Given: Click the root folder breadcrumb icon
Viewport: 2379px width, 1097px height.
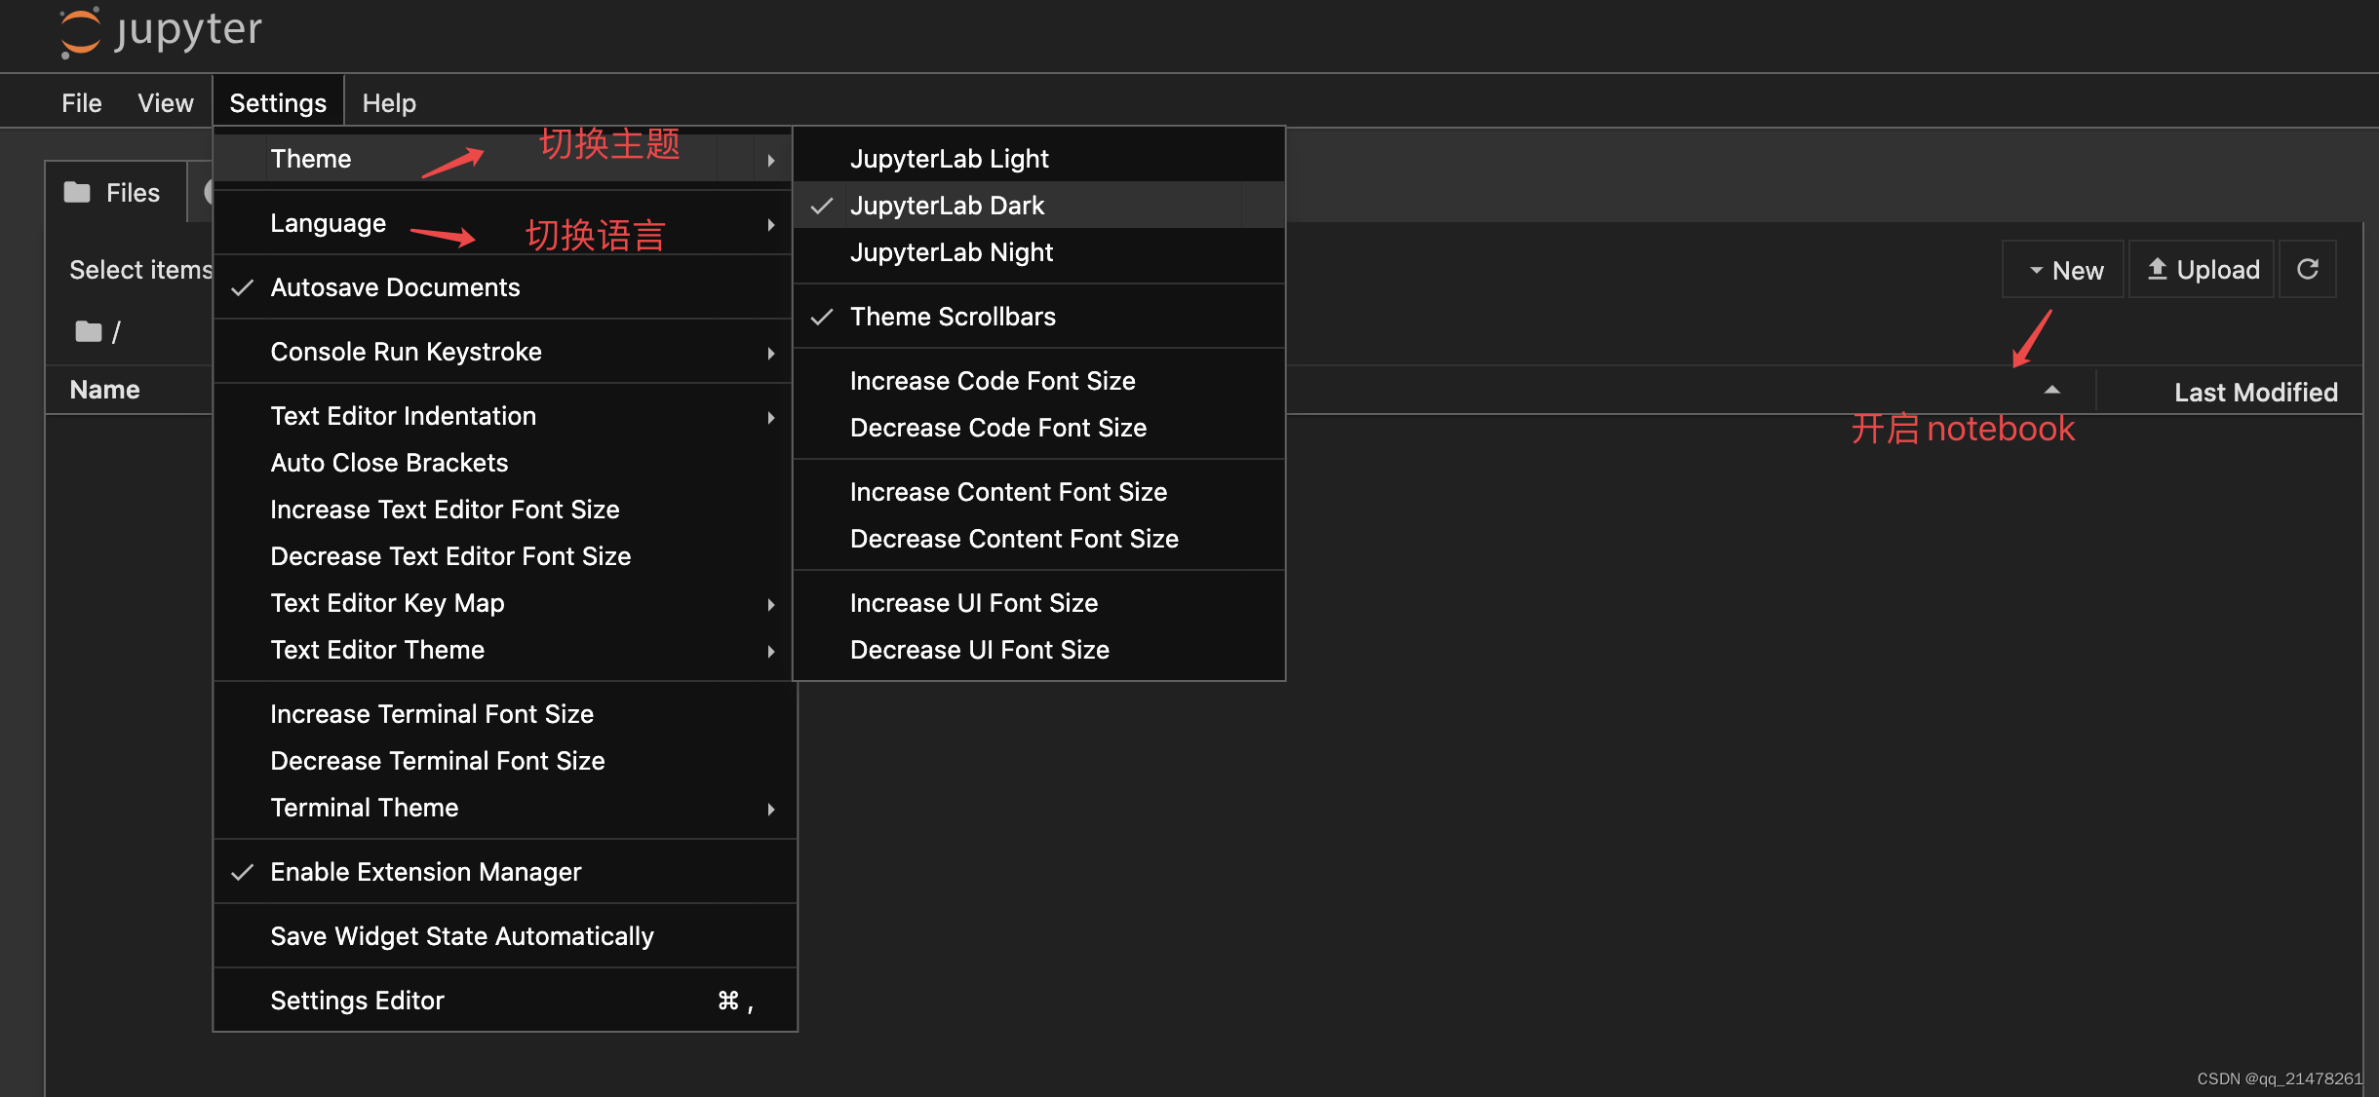Looking at the screenshot, I should 89,331.
